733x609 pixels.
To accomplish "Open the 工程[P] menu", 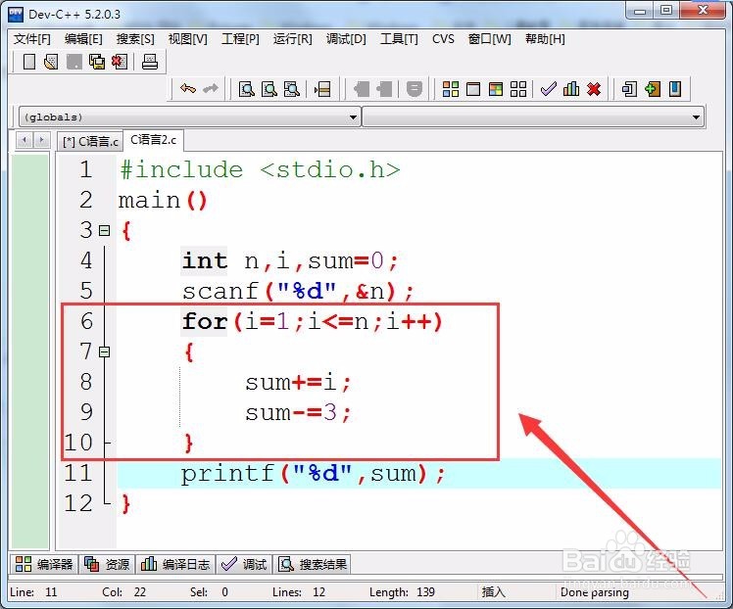I will pyautogui.click(x=240, y=39).
